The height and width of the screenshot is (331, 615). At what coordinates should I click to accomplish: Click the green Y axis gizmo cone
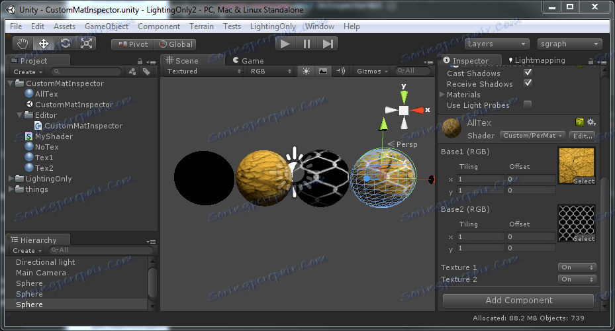(x=404, y=96)
